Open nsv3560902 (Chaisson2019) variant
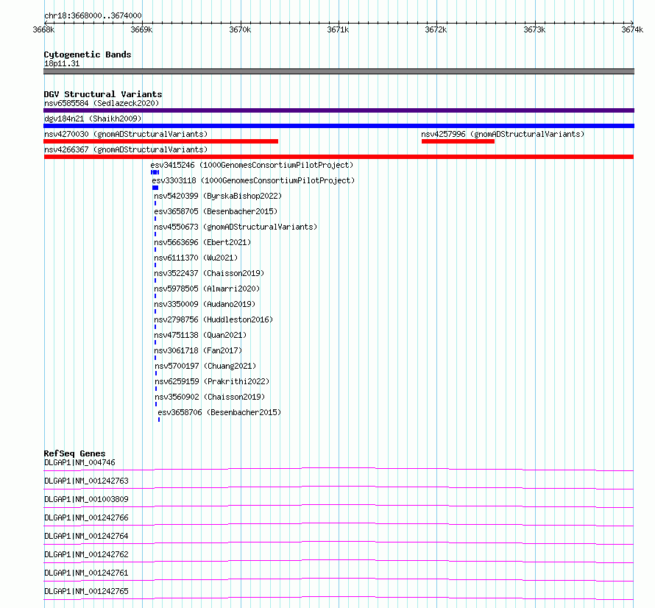 click(210, 397)
